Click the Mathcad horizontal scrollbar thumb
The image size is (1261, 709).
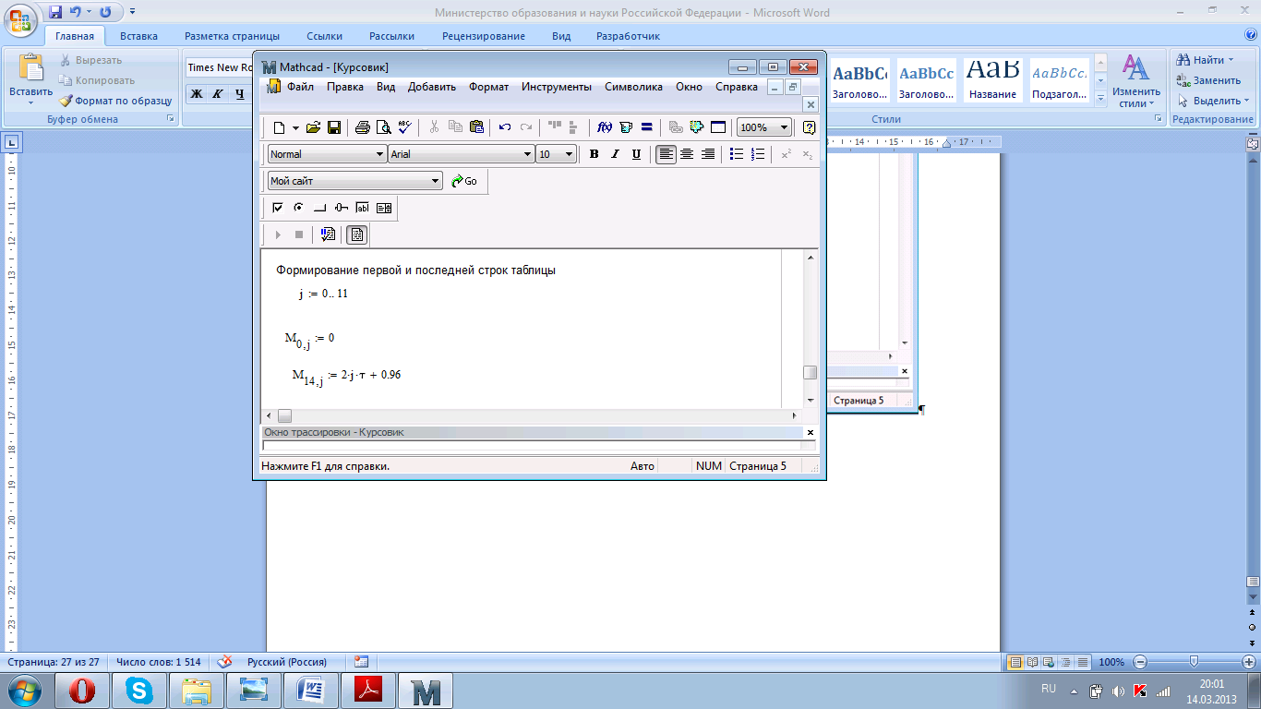point(284,415)
